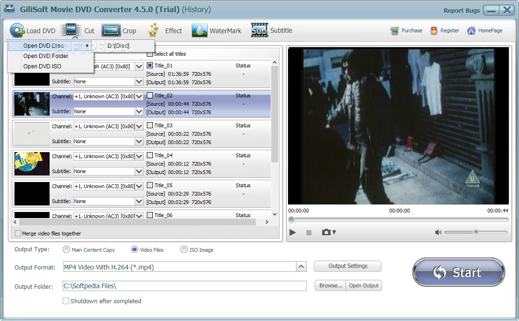Mute audio with speaker icon
Screen dimensions: 519x321
click(438, 232)
